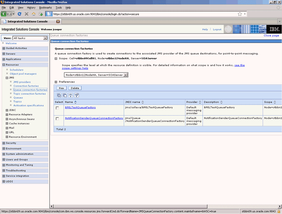Open Queues in navigation tree
The height and width of the screenshot is (214, 282).
pyautogui.click(x=18, y=98)
